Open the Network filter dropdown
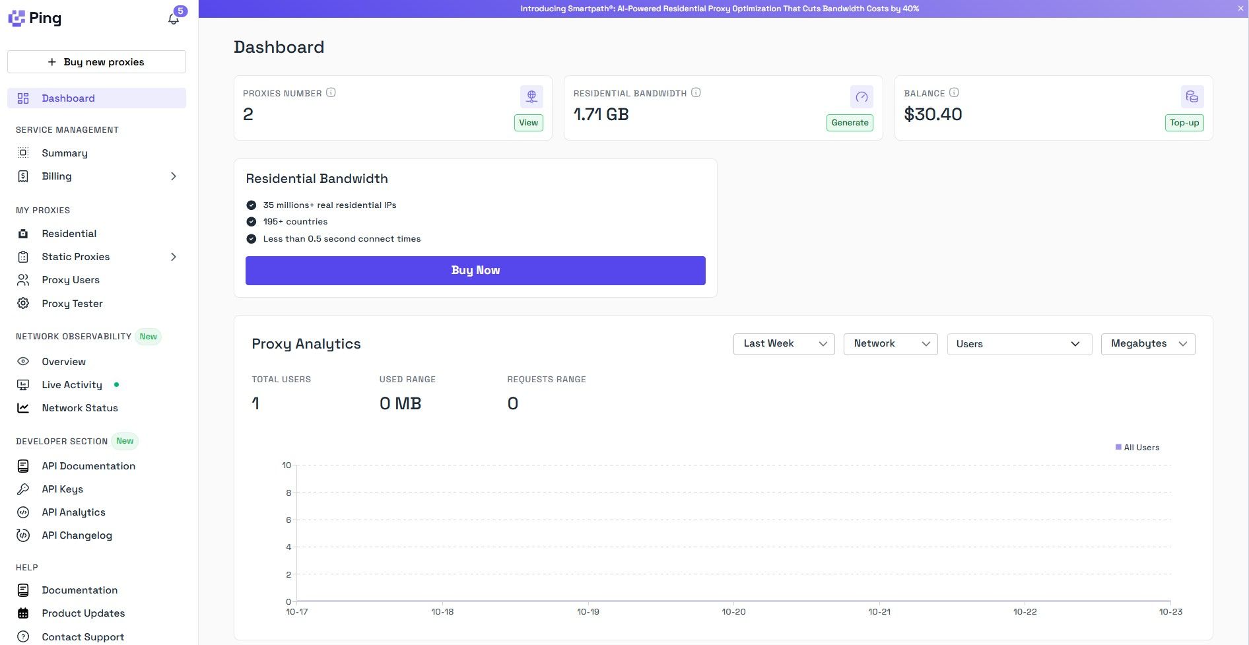Viewport: 1249px width, 645px height. point(891,343)
